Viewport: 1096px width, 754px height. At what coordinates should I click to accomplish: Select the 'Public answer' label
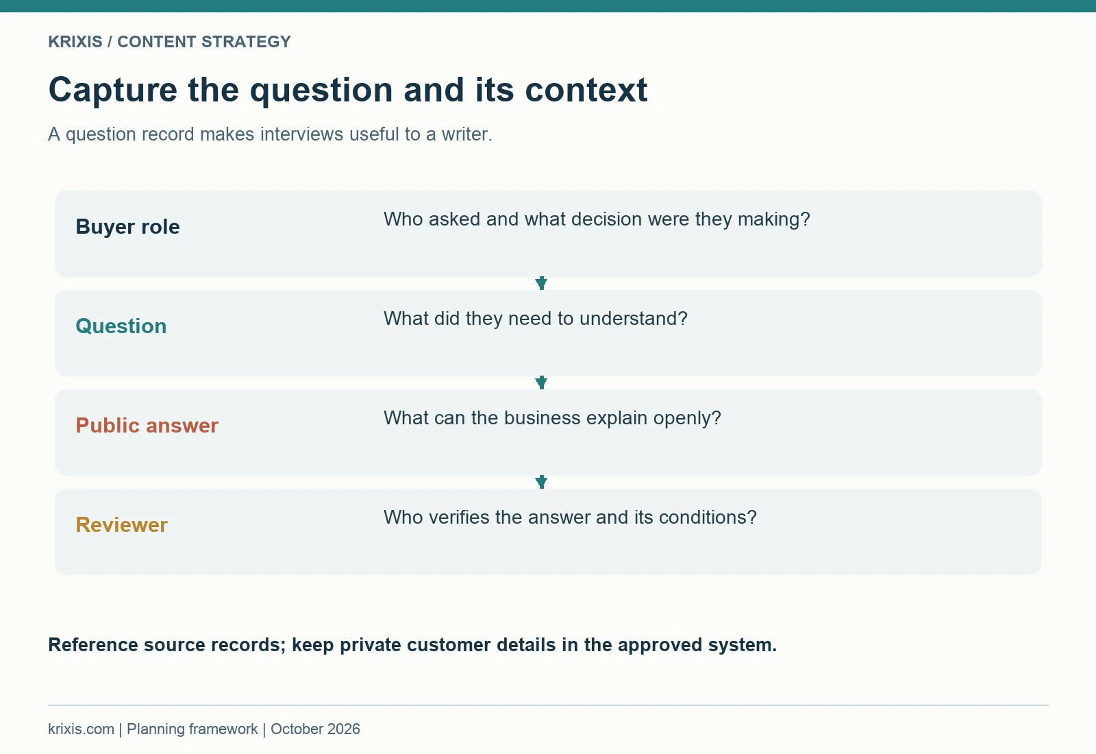pyautogui.click(x=147, y=426)
